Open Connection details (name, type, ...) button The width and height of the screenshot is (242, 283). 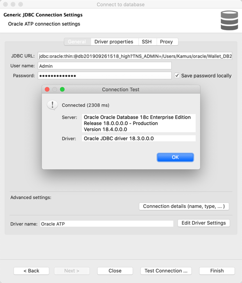tap(184, 206)
